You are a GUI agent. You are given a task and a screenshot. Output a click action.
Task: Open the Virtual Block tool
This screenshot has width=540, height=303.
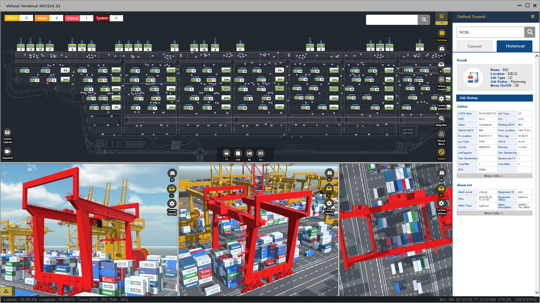pos(441,134)
